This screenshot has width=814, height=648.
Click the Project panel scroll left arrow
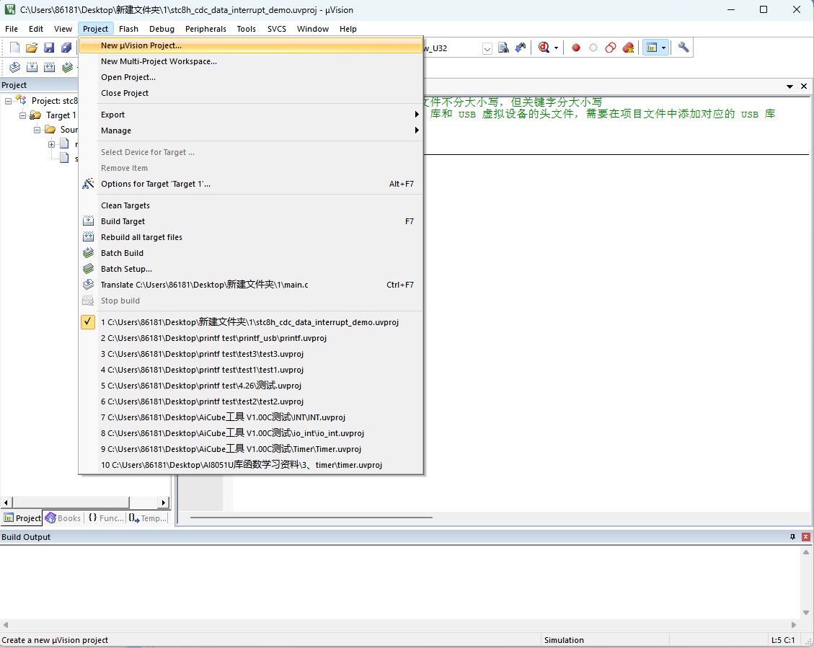6,502
